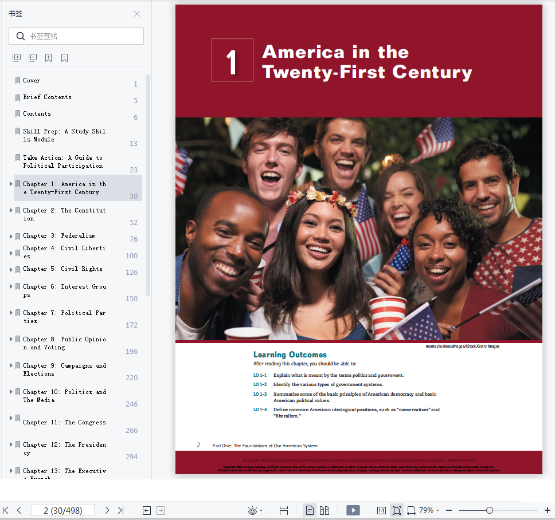The height and width of the screenshot is (520, 555).
Task: Open the Brief Contents bookmark
Action: 47,97
